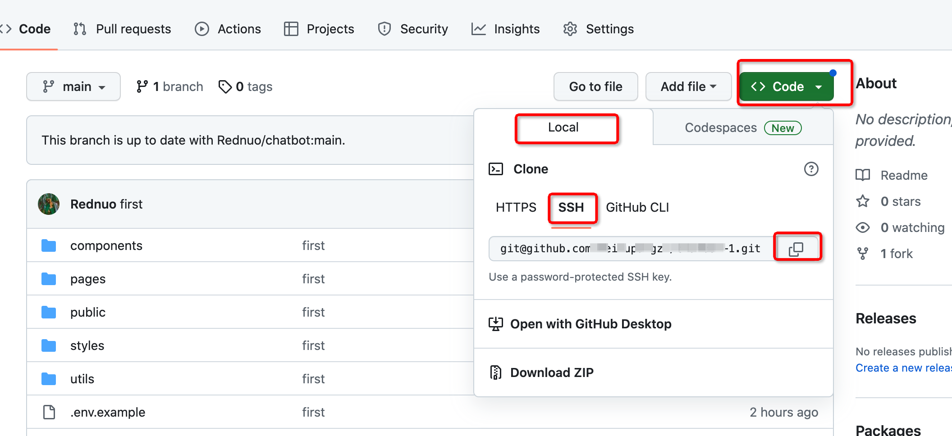Image resolution: width=952 pixels, height=436 pixels.
Task: Open the public folder
Action: pos(88,312)
